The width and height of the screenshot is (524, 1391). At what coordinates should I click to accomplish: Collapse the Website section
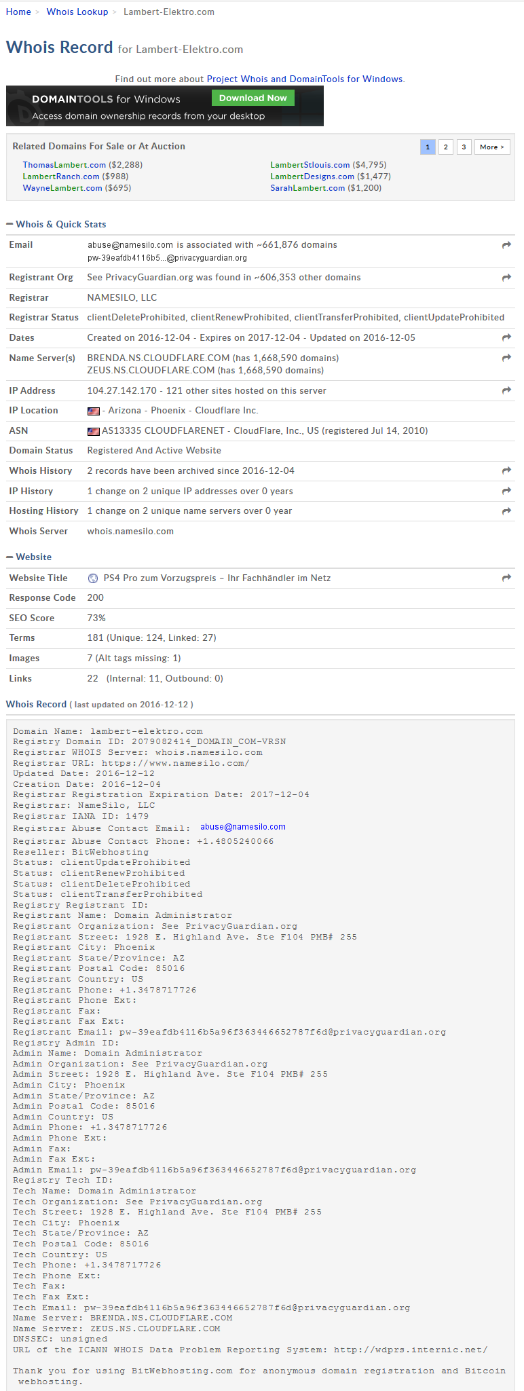[10, 557]
